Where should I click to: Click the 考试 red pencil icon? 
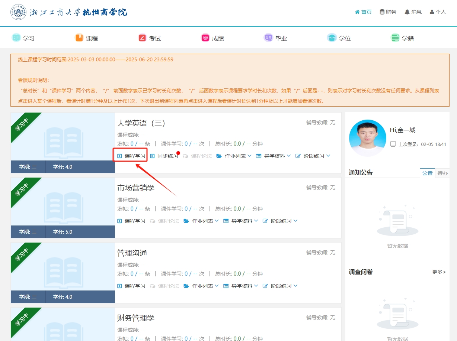pos(142,38)
